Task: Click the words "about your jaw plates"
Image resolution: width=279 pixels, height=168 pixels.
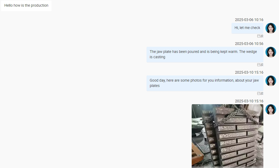Action: [204, 83]
